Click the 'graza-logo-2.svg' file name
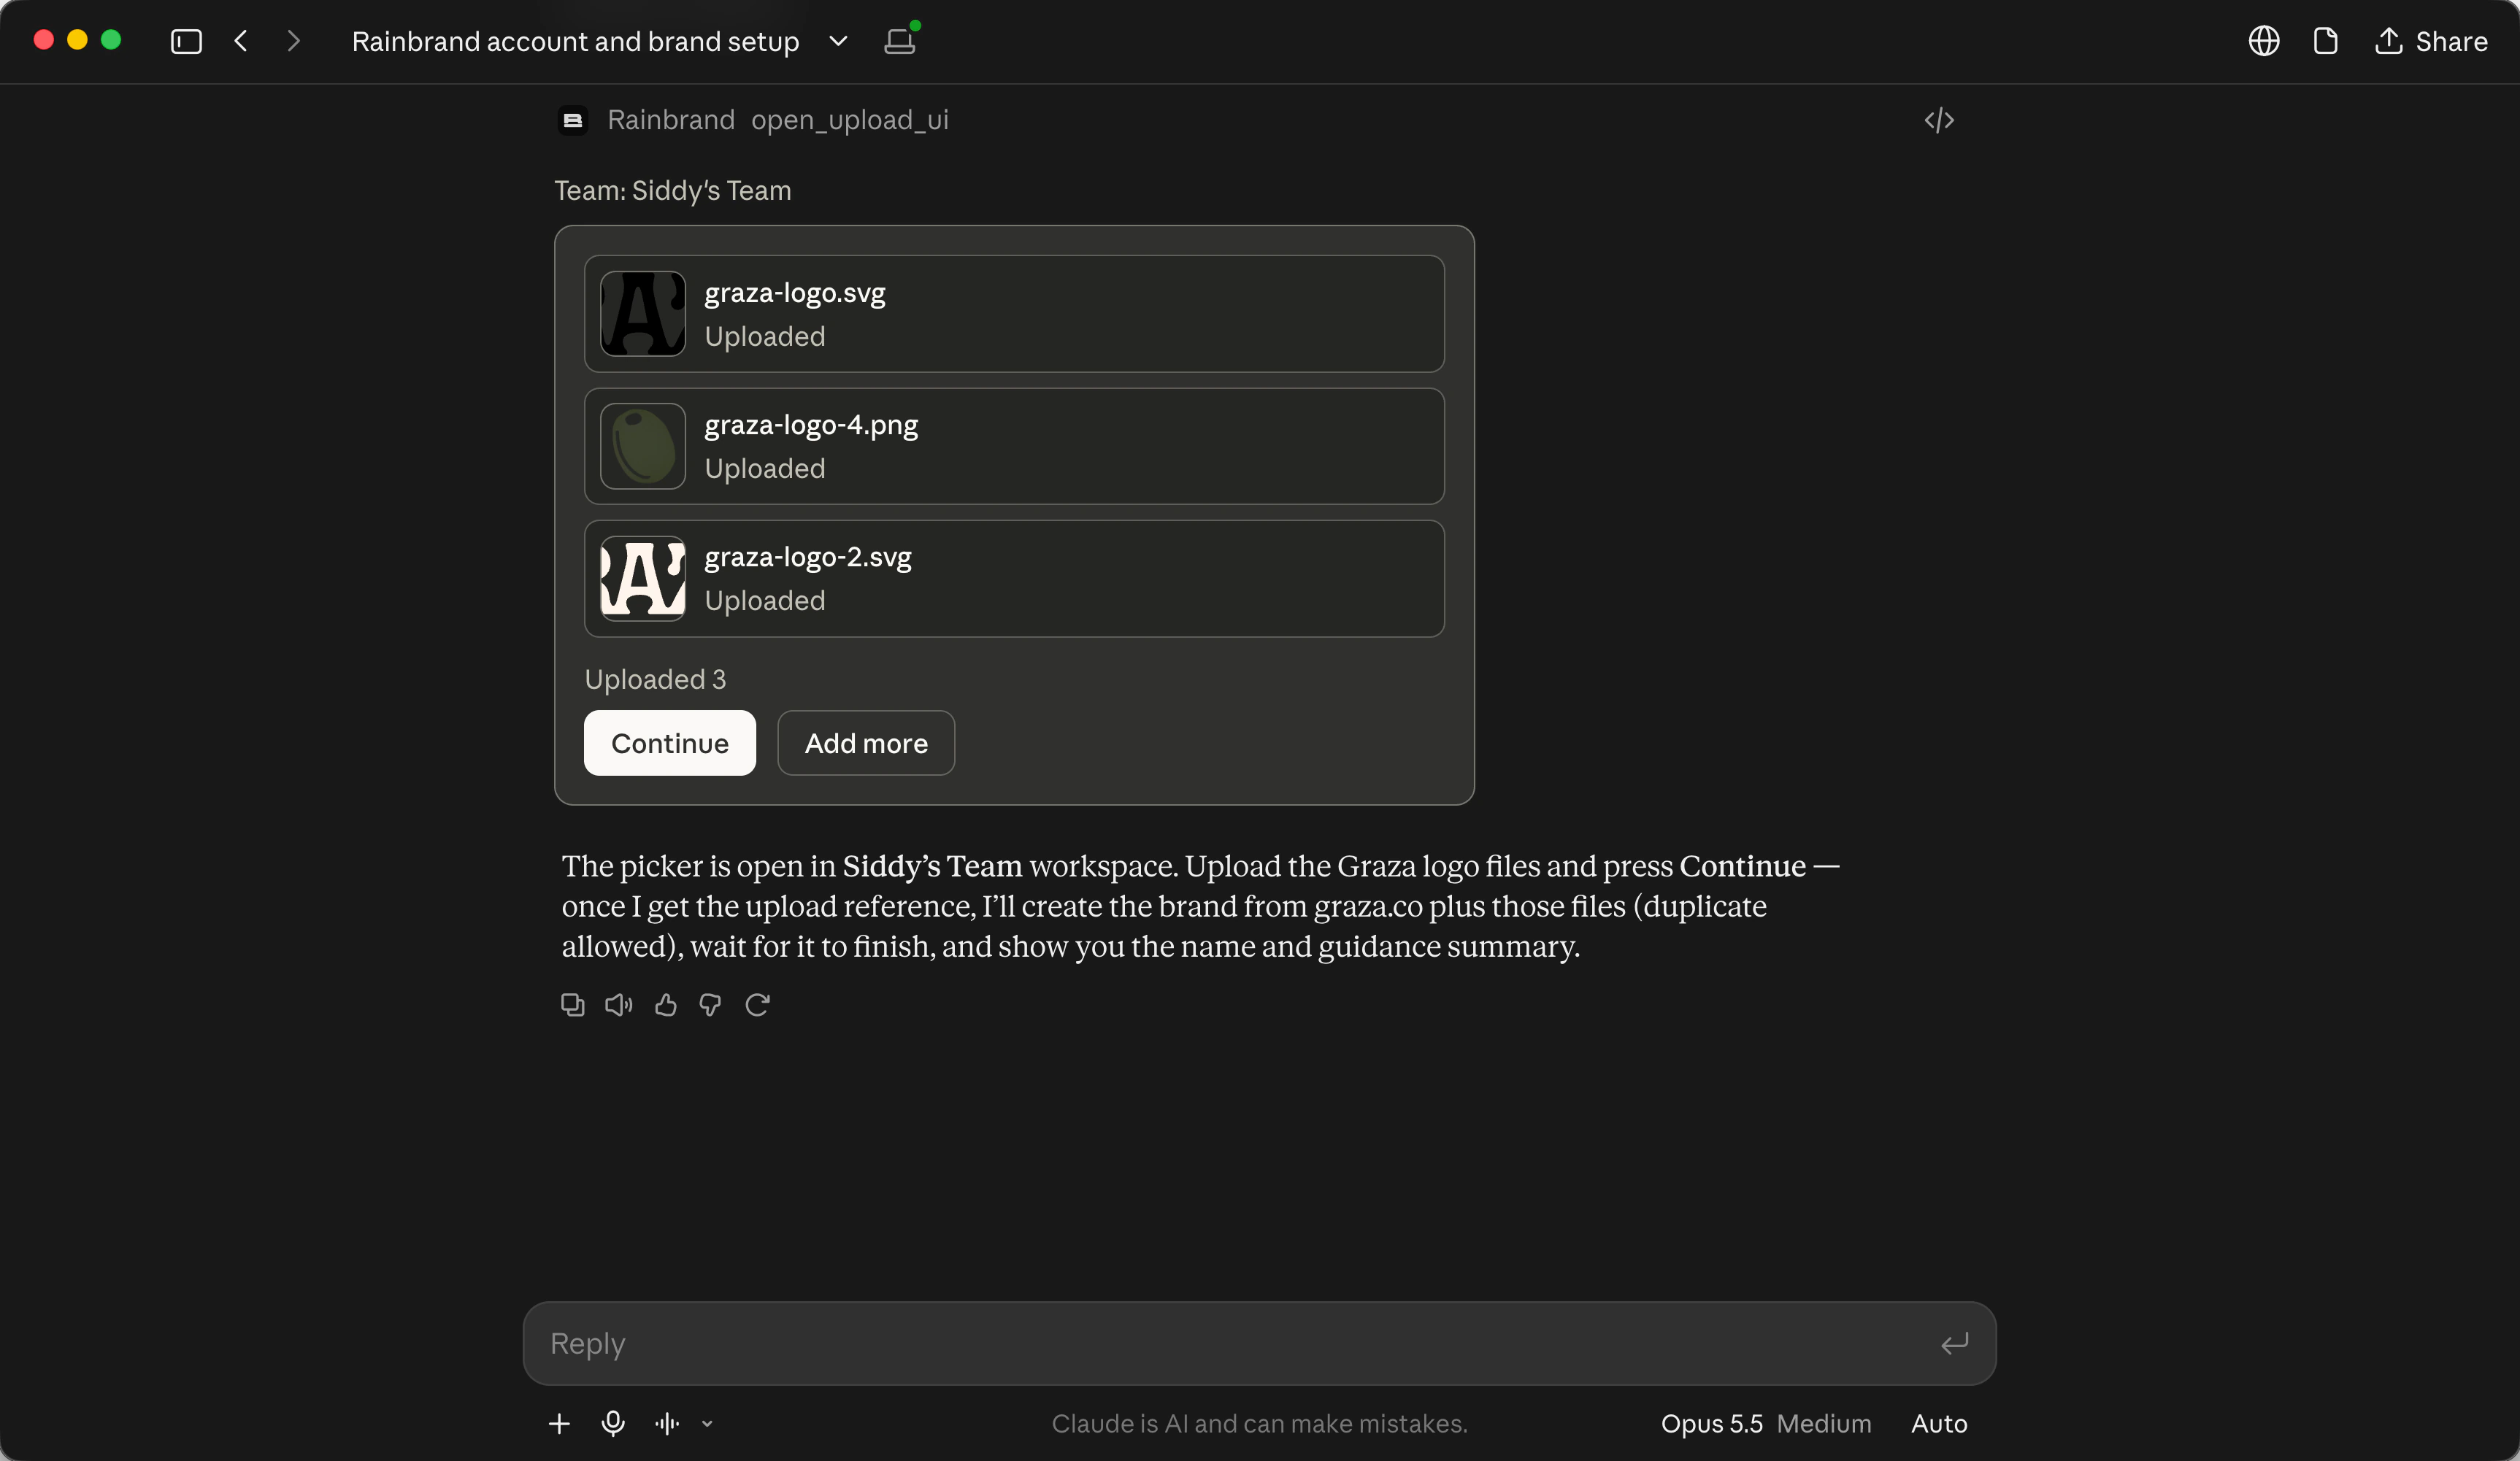 click(x=808, y=557)
